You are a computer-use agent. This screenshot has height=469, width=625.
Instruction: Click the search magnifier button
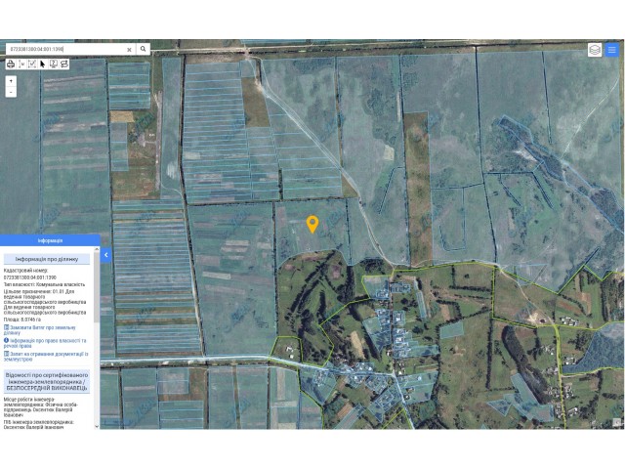pyautogui.click(x=144, y=49)
